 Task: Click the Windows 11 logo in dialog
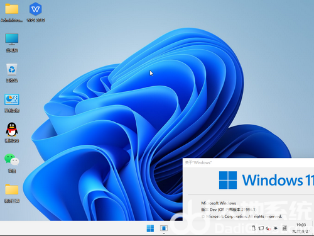(x=266, y=180)
